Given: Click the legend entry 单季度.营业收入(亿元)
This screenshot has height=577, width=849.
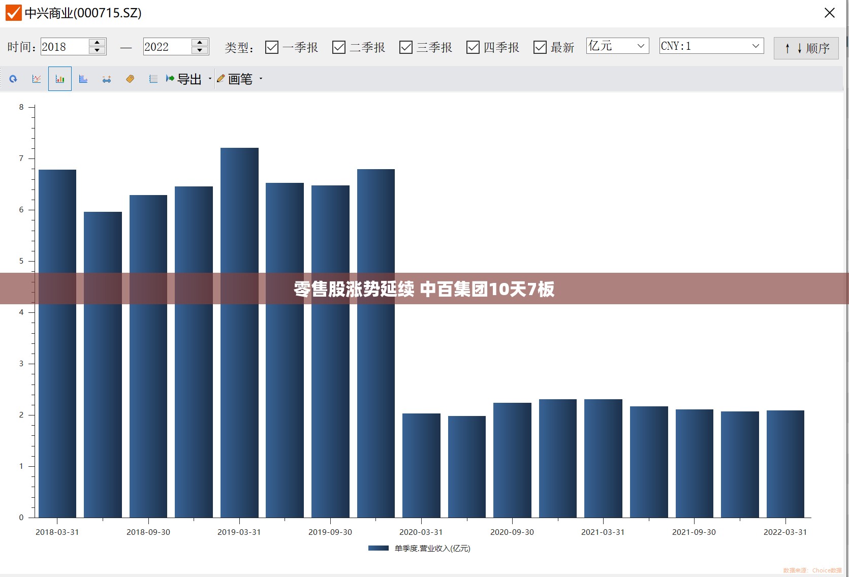Looking at the screenshot, I should (x=432, y=549).
